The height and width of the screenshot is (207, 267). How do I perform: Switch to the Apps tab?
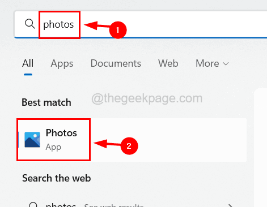click(62, 63)
